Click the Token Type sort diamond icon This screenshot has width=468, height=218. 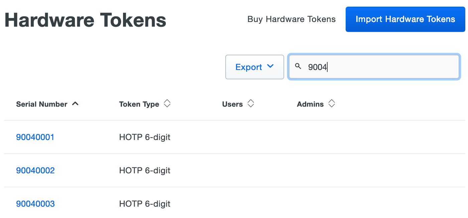167,103
